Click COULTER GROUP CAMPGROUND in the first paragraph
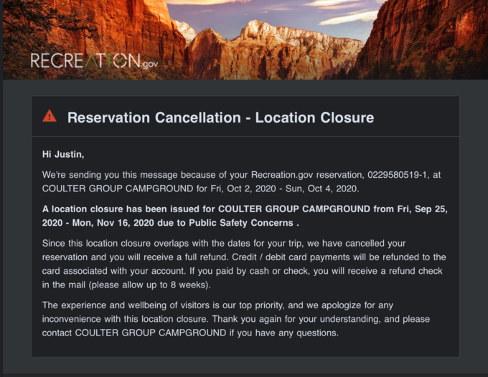The width and height of the screenshot is (488, 377). pos(118,188)
